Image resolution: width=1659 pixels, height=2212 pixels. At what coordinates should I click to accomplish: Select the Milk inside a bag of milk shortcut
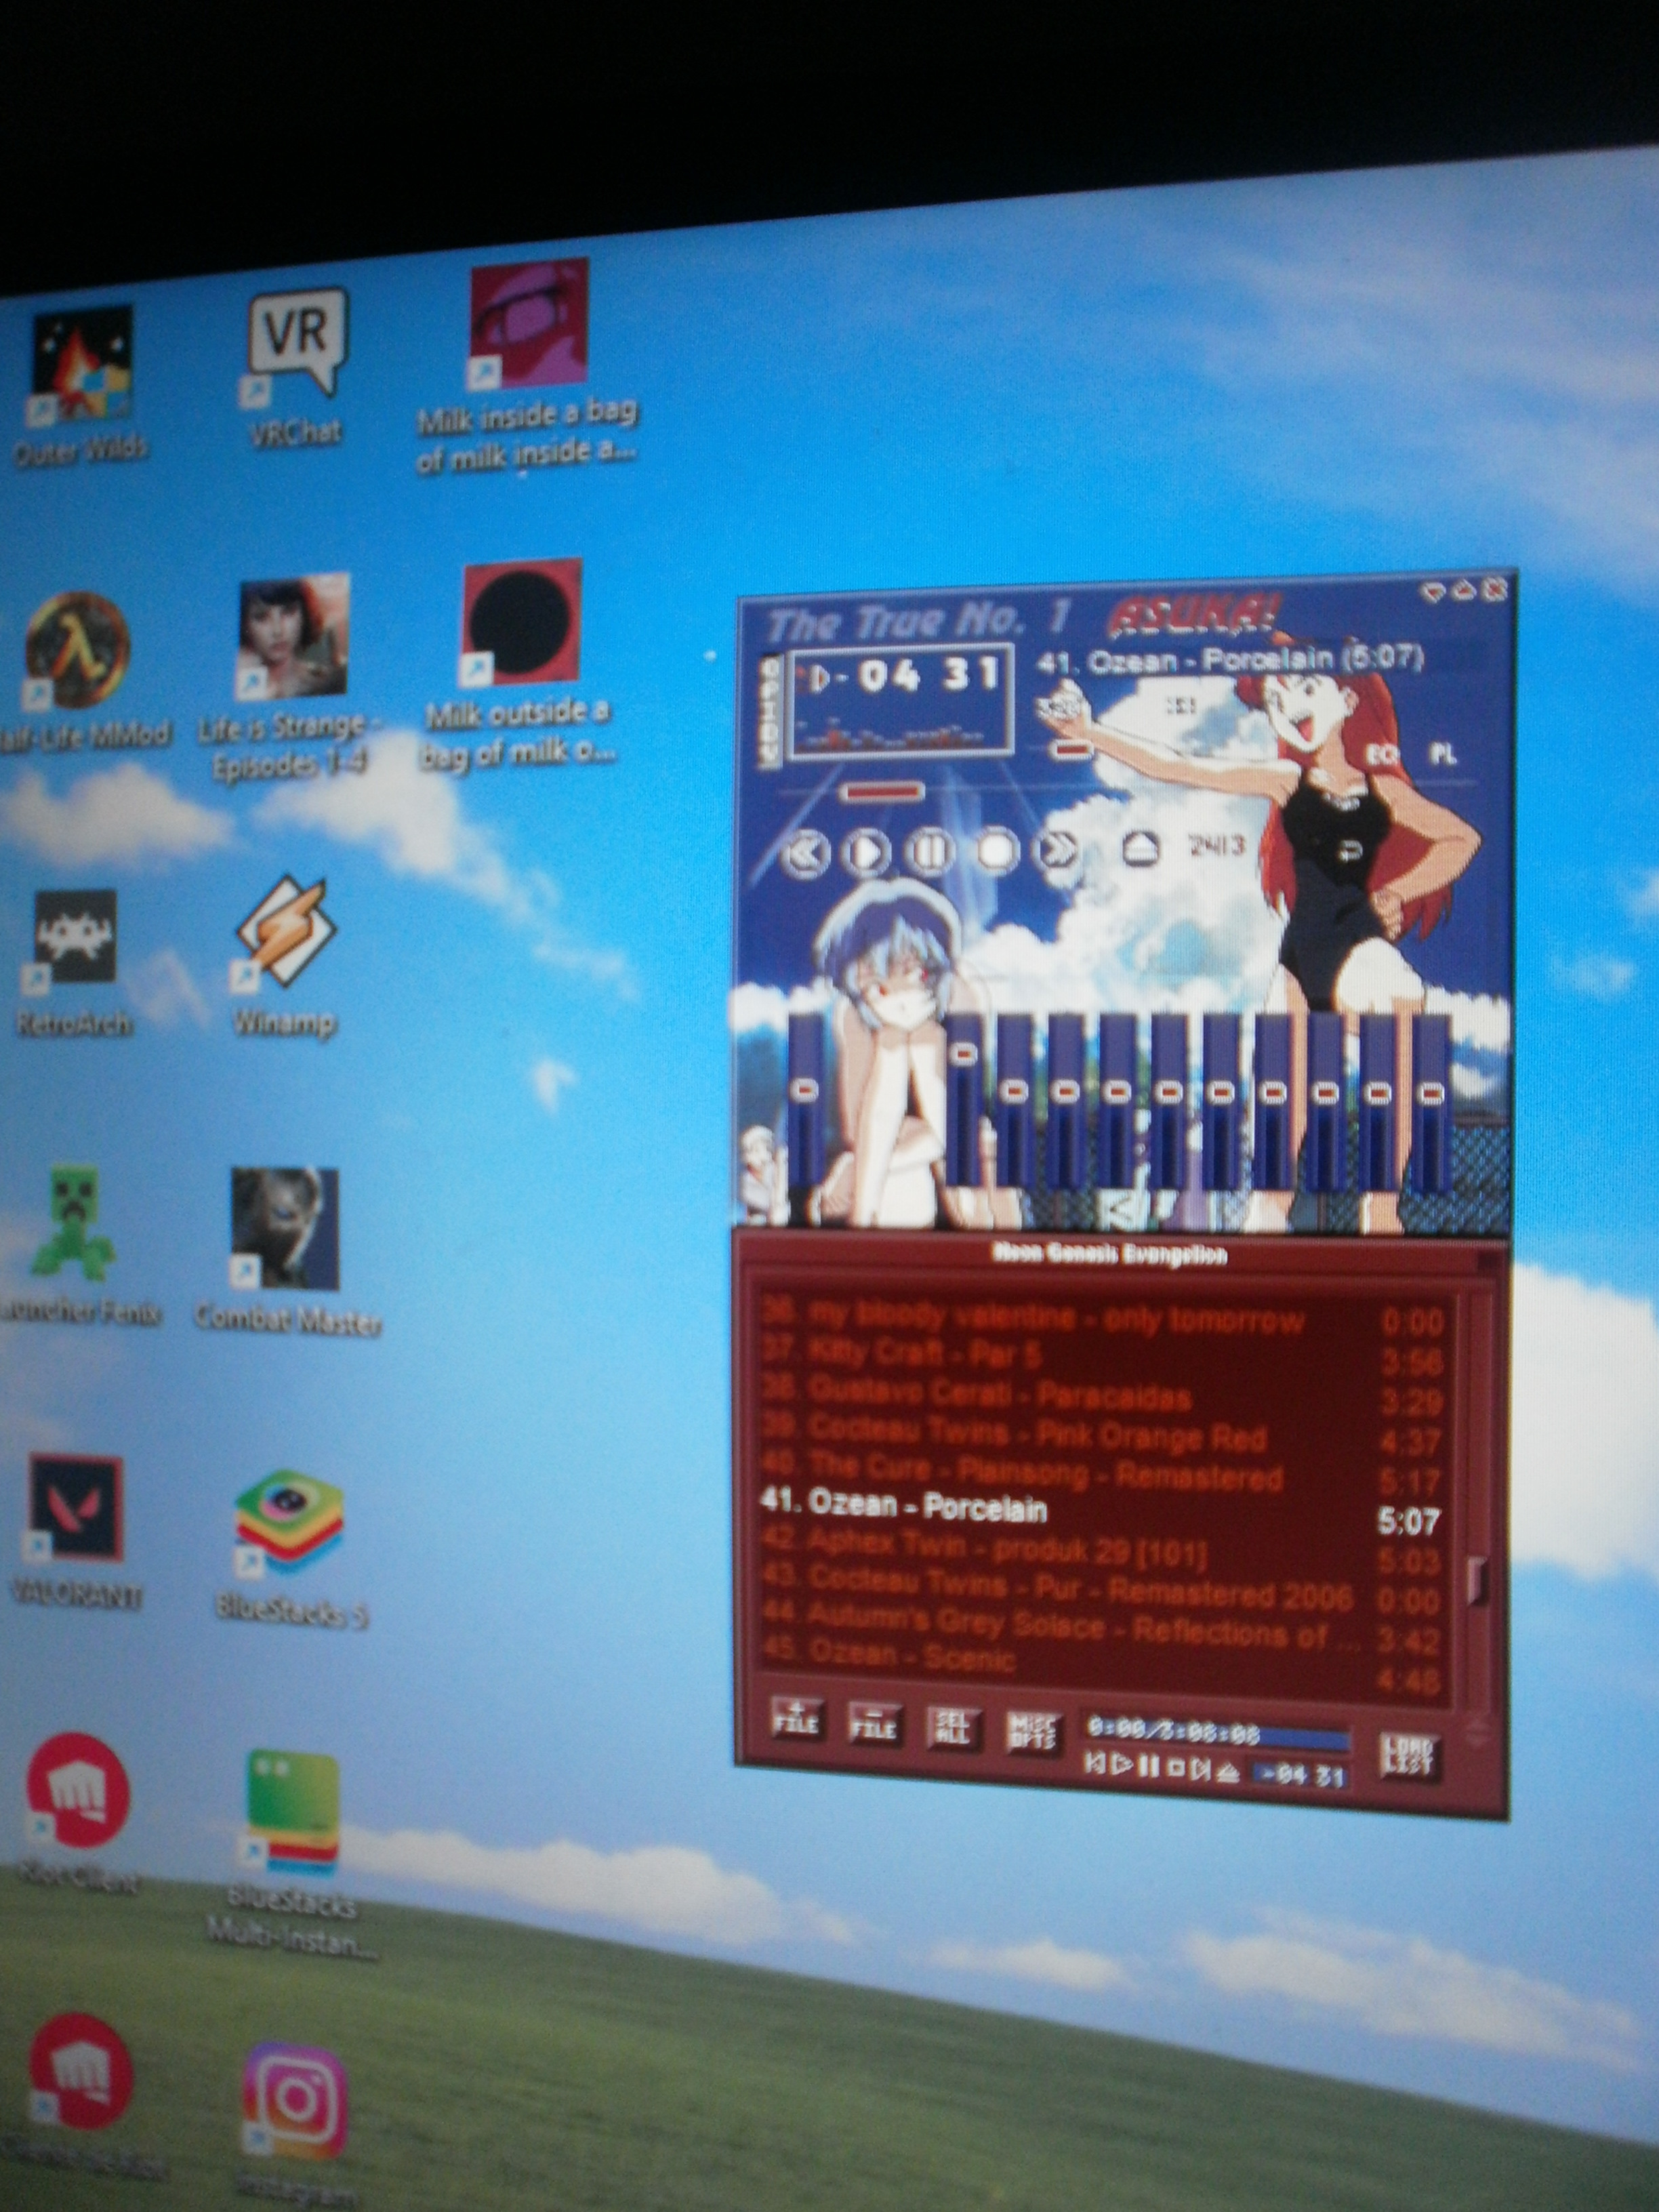(527, 365)
